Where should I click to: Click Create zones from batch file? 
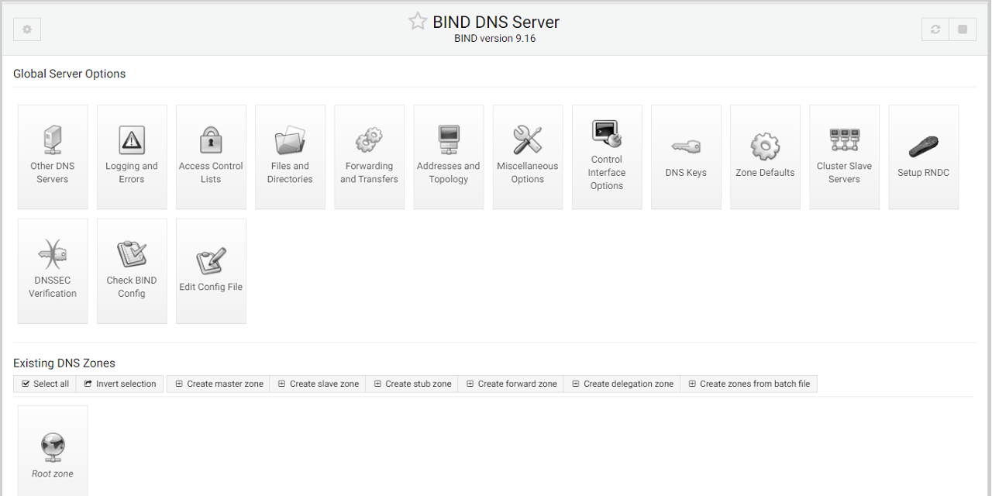[749, 384]
